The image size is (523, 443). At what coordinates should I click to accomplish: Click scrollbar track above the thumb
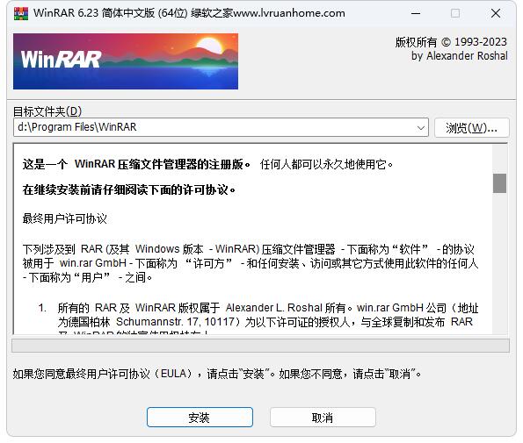pyautogui.click(x=499, y=159)
